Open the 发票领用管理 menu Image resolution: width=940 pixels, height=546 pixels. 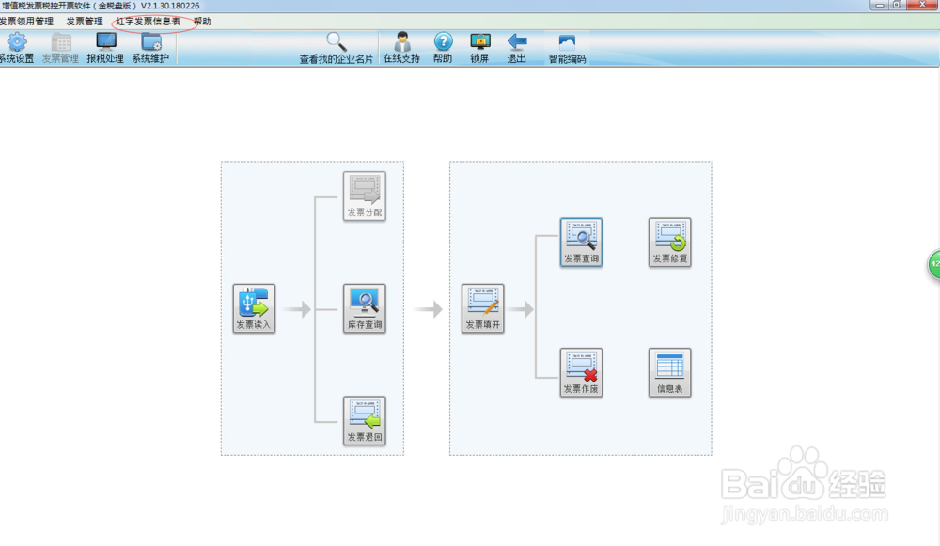point(26,21)
